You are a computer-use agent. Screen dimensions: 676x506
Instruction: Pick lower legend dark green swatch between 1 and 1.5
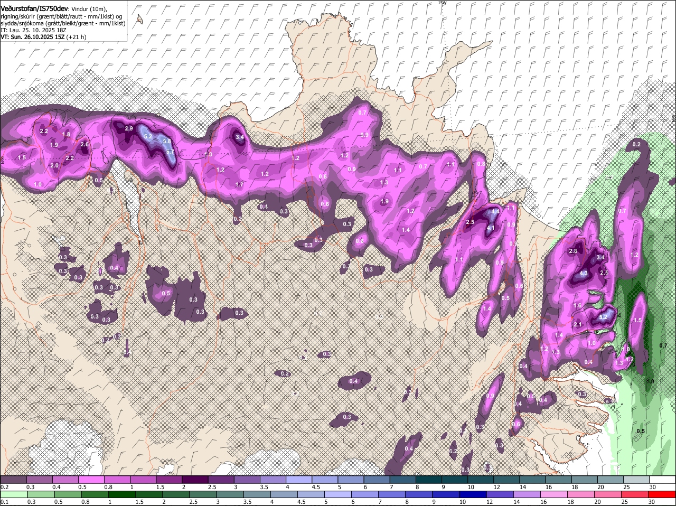point(123,494)
